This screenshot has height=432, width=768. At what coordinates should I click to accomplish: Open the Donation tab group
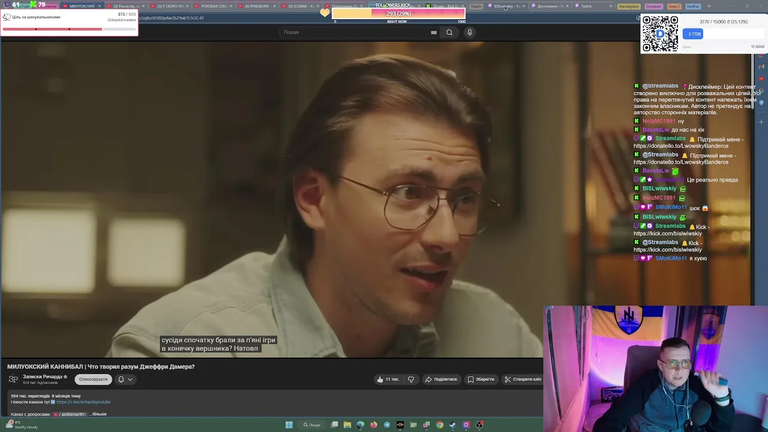pos(654,6)
